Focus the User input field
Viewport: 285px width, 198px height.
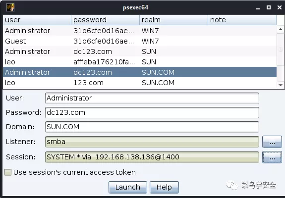point(152,98)
